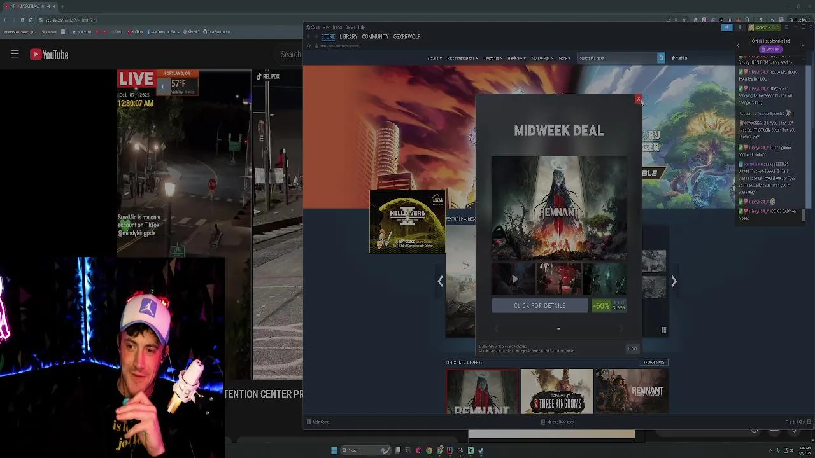The height and width of the screenshot is (458, 815).
Task: Open the Windows Start button
Action: pyautogui.click(x=334, y=450)
